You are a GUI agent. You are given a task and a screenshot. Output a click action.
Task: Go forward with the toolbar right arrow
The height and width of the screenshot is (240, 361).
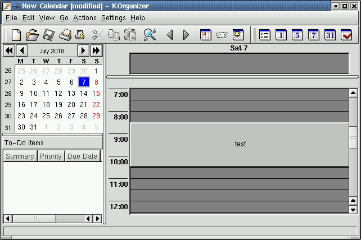click(x=186, y=35)
